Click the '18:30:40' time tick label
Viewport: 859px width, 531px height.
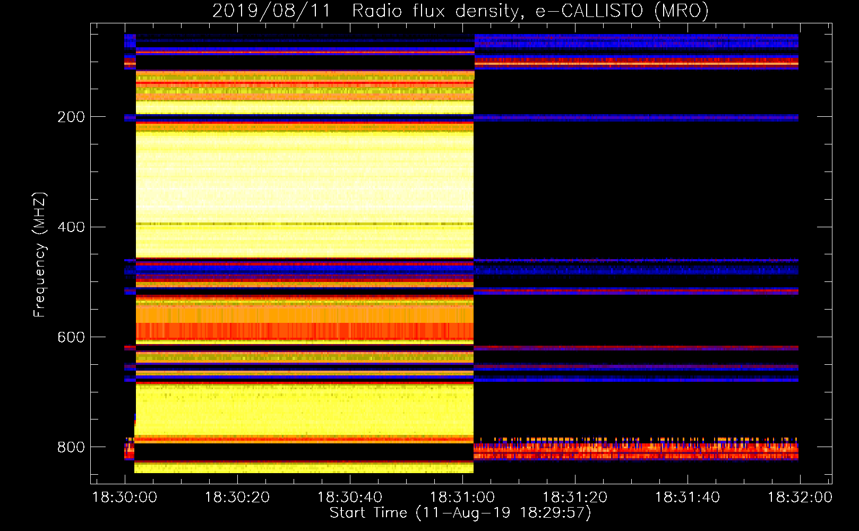(350, 498)
